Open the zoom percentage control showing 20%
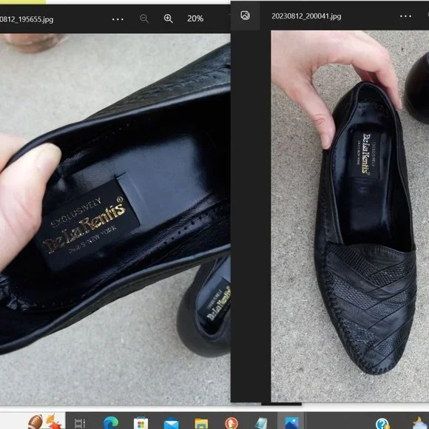The height and width of the screenshot is (429, 429). [x=195, y=18]
